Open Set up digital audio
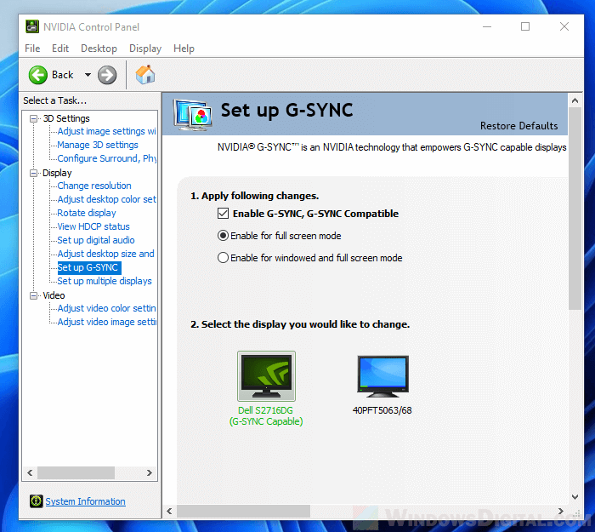The width and height of the screenshot is (595, 532). 96,240
